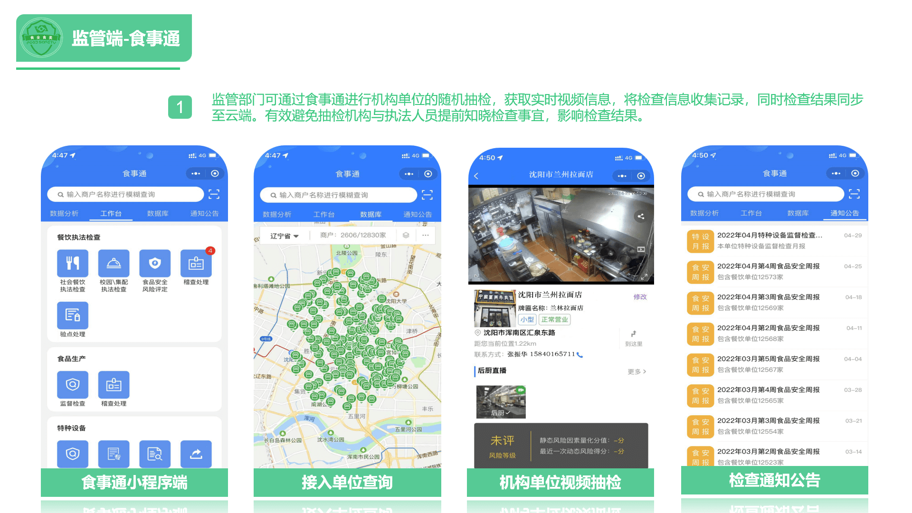Tap target close icon in first phone header
Viewport: 912px width, 513px height.
[x=215, y=174]
